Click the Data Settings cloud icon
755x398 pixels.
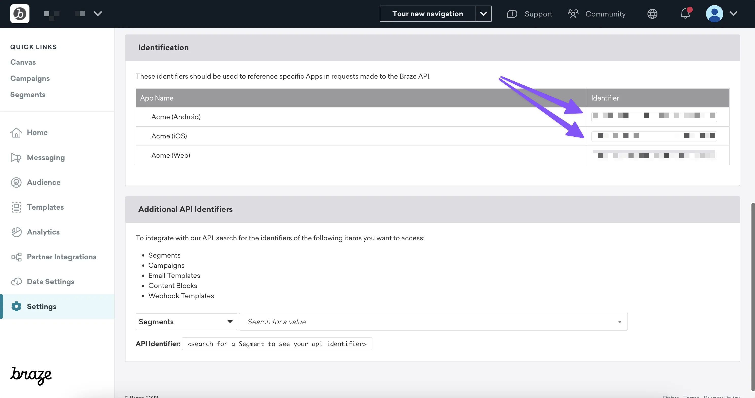tap(16, 282)
